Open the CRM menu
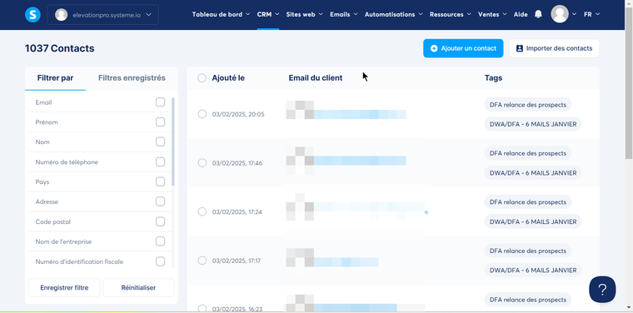The height and width of the screenshot is (313, 633). click(x=268, y=14)
